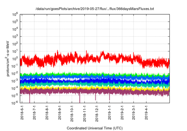
Task: Click the protons/cm2-s-sr-MeV y-axis title
Action: coord(8,58)
